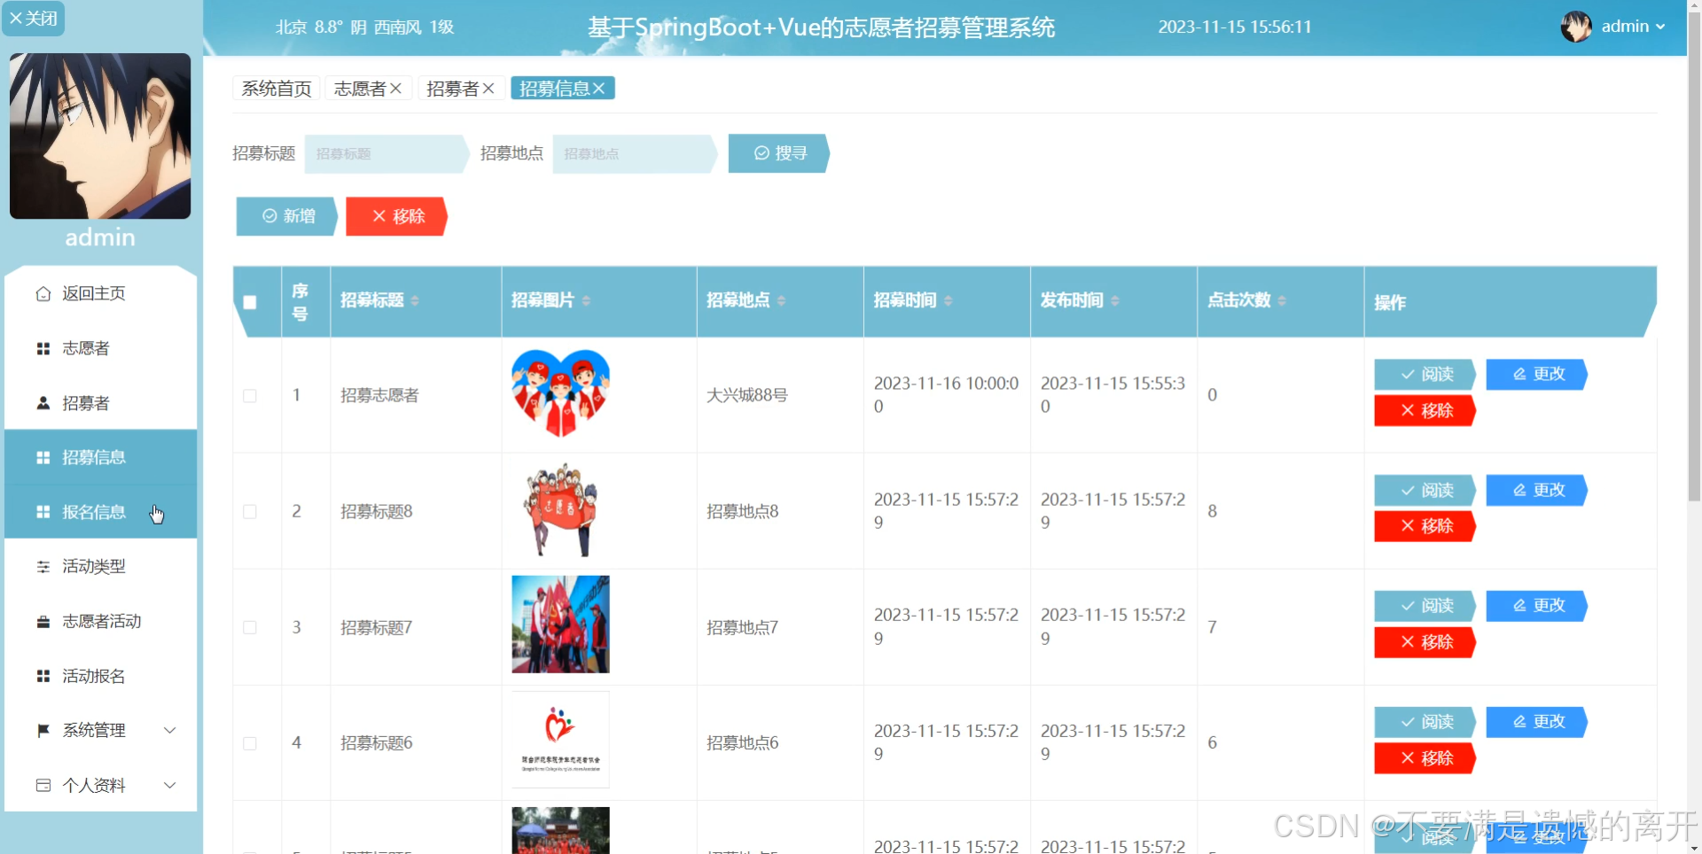Open the thumbnail image of 招募标题7 row
This screenshot has height=854, width=1702.
pos(560,625)
